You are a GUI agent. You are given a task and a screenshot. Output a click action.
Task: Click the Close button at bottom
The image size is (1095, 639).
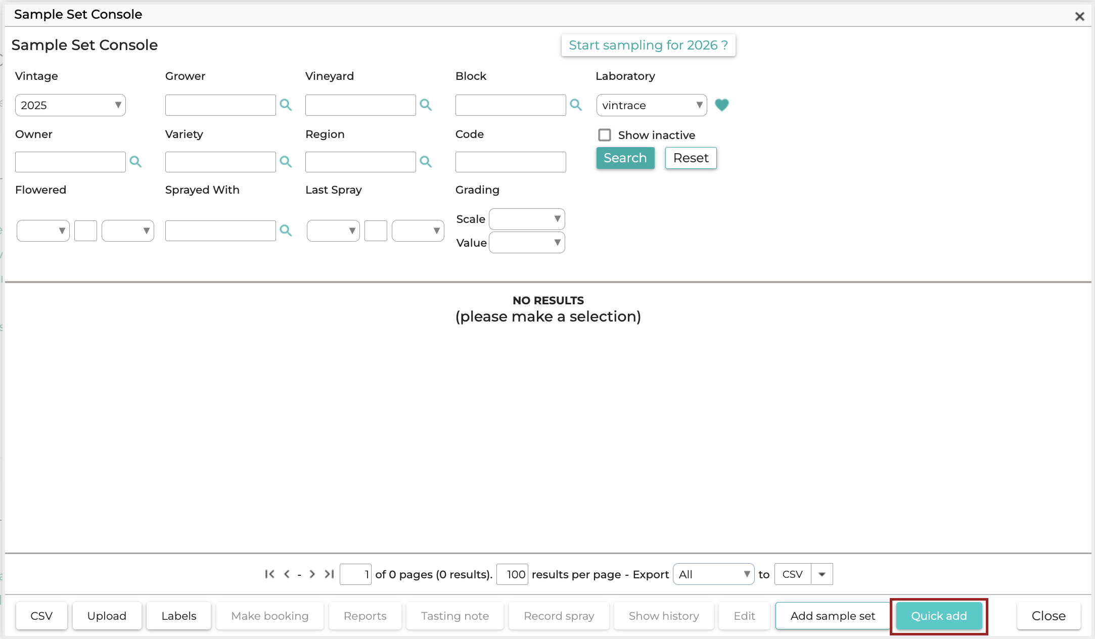click(x=1048, y=616)
